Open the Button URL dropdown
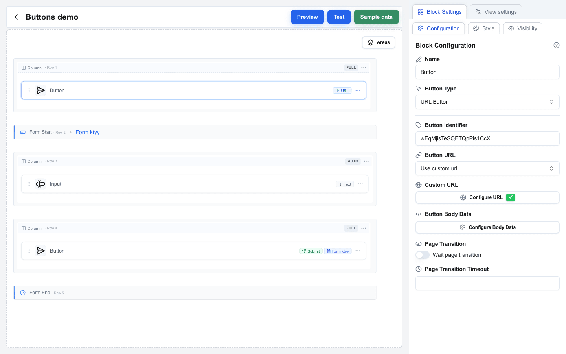Screen dimensions: 566x354 [487, 168]
